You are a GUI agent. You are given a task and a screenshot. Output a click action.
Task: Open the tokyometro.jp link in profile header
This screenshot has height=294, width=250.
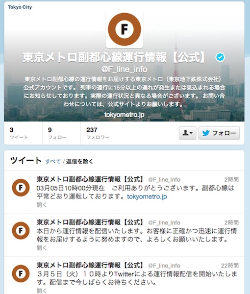125,115
